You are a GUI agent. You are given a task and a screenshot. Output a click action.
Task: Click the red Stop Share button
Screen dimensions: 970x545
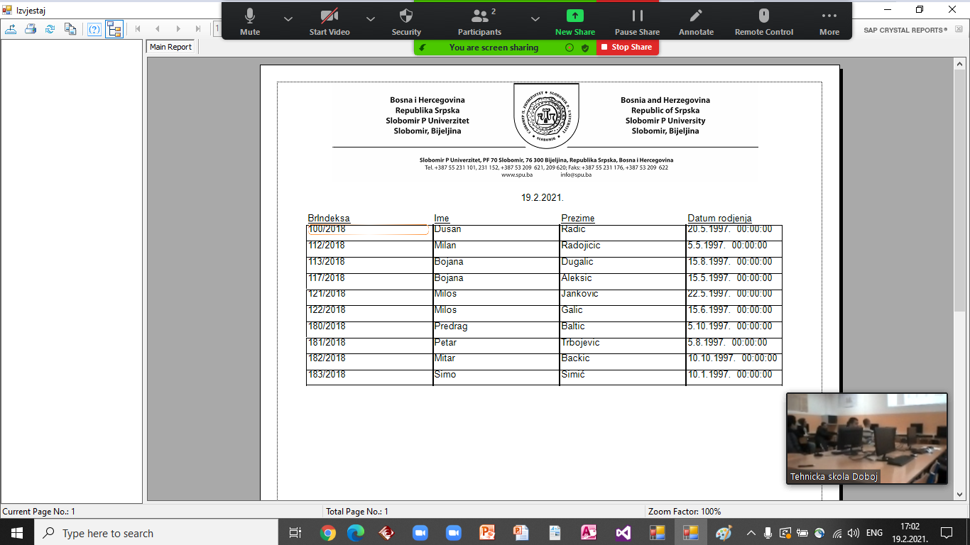click(x=628, y=47)
